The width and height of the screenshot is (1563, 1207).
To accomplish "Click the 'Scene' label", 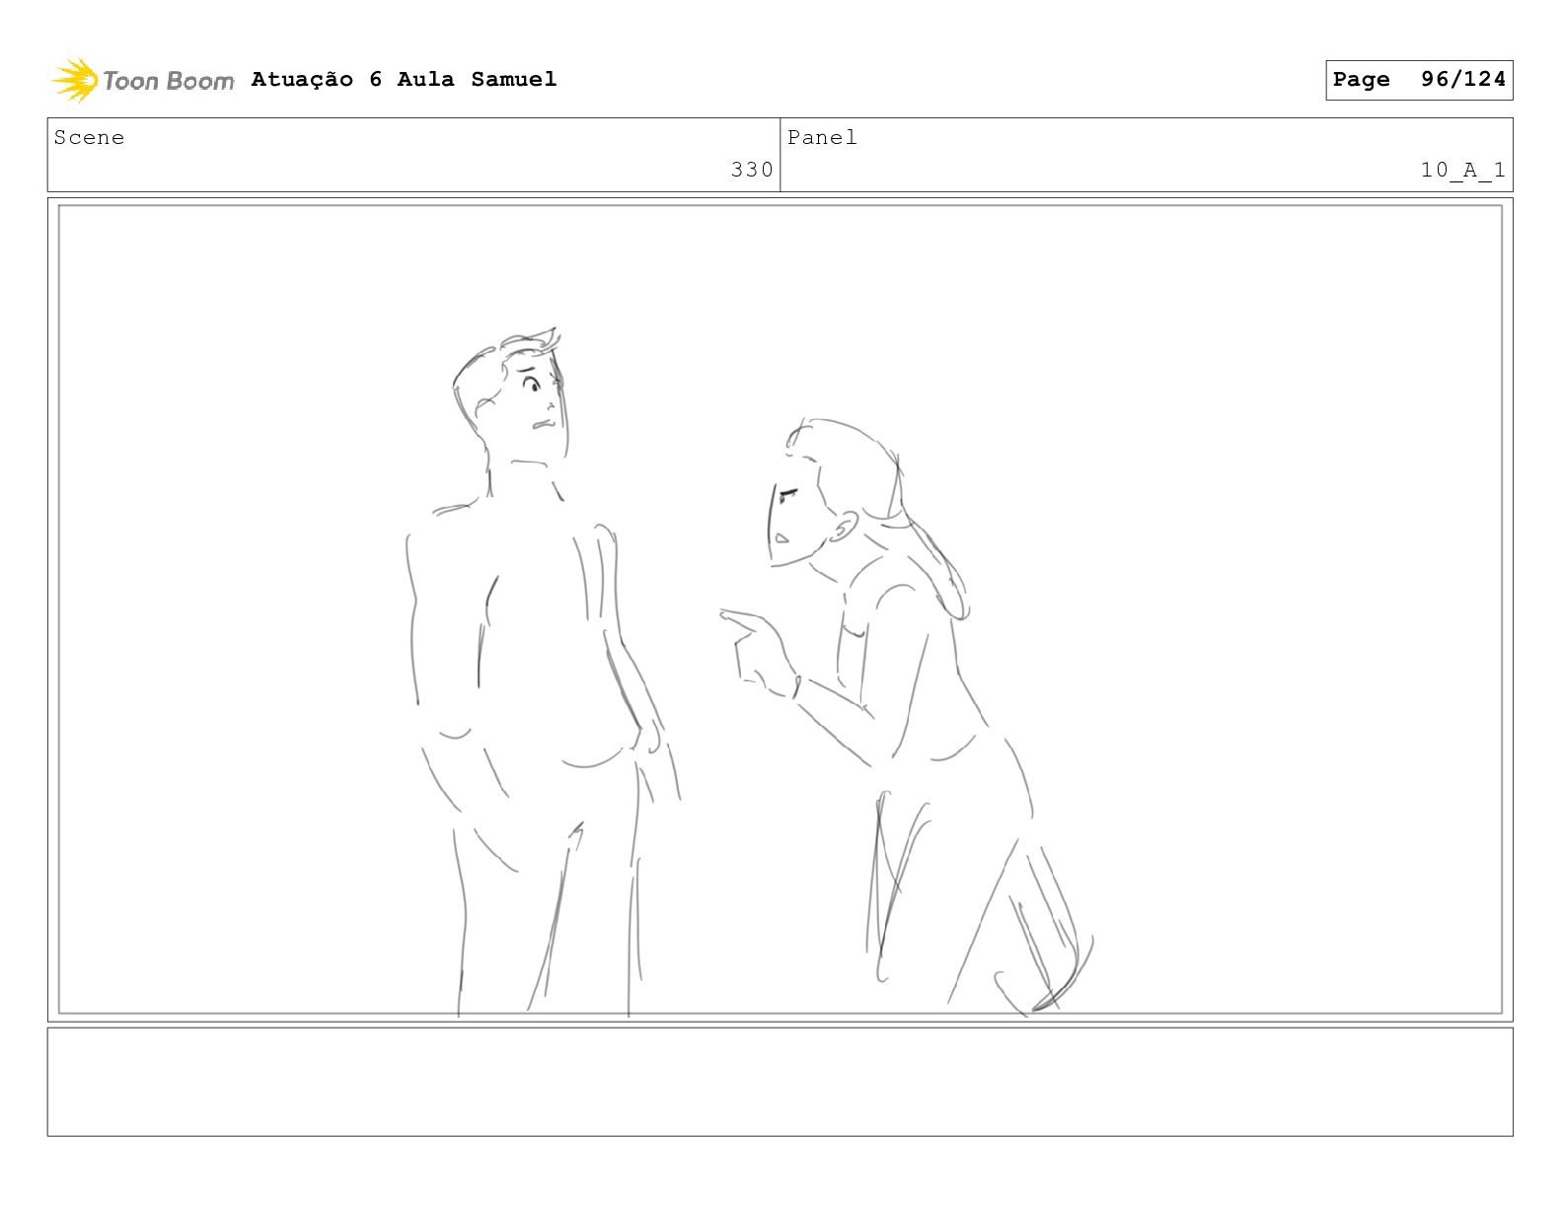I will (90, 138).
